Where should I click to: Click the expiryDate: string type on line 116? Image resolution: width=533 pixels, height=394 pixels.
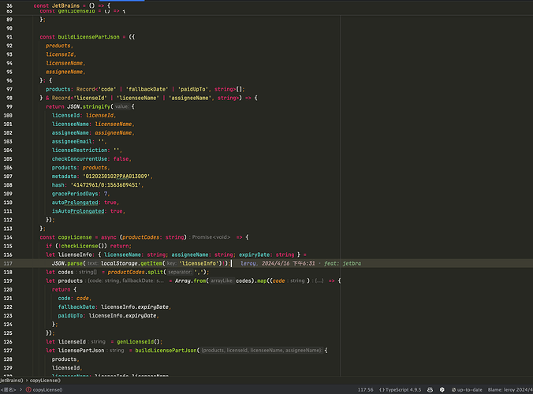tap(266, 255)
